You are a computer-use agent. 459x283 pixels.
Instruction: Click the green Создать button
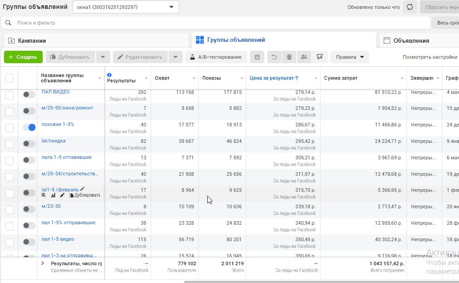pyautogui.click(x=23, y=57)
